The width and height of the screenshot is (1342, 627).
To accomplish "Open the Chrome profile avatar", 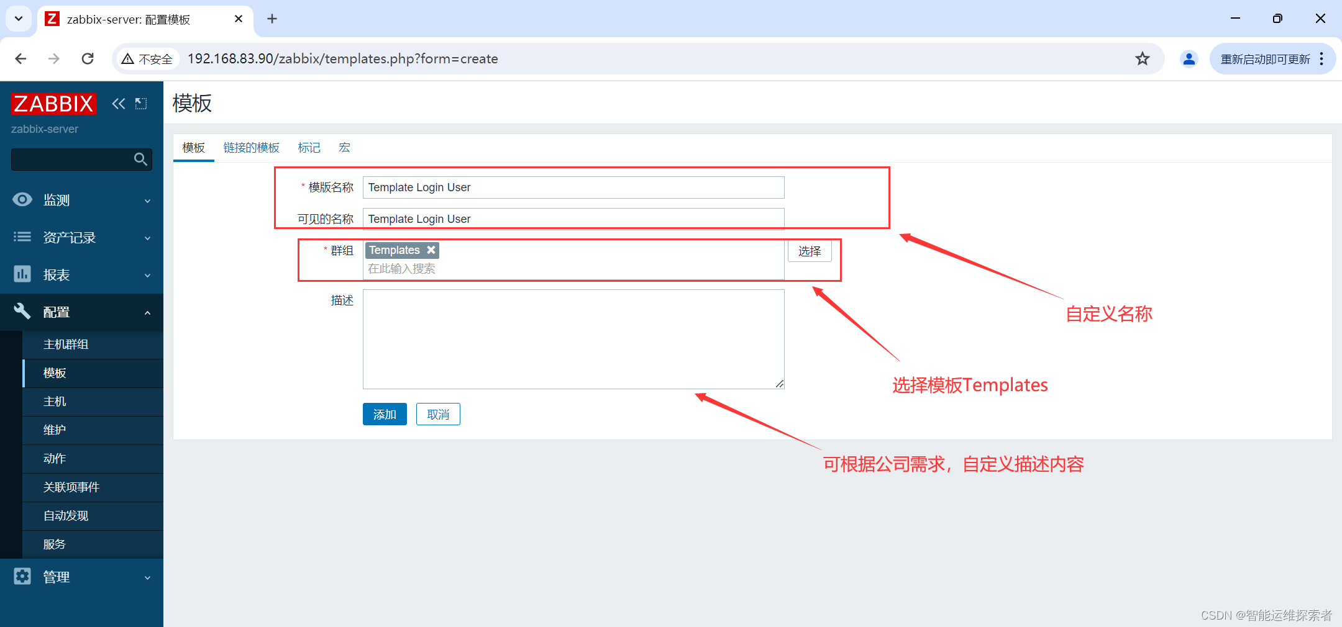I will pyautogui.click(x=1189, y=59).
